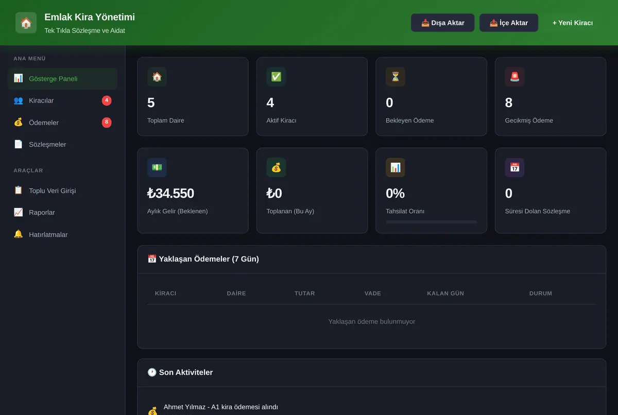Click the banknote icon on Aylık Gelir card
618x415 pixels.
coord(157,167)
